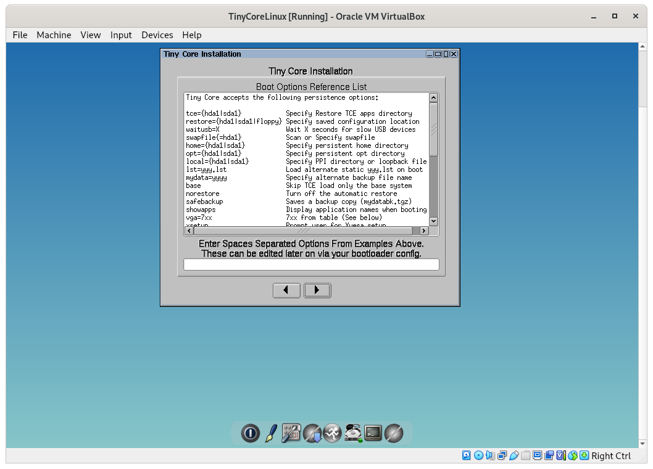Click the hard disk activity status icon
The height and width of the screenshot is (469, 653).
pyautogui.click(x=467, y=455)
